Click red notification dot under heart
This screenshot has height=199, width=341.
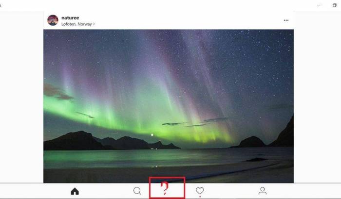point(200,197)
